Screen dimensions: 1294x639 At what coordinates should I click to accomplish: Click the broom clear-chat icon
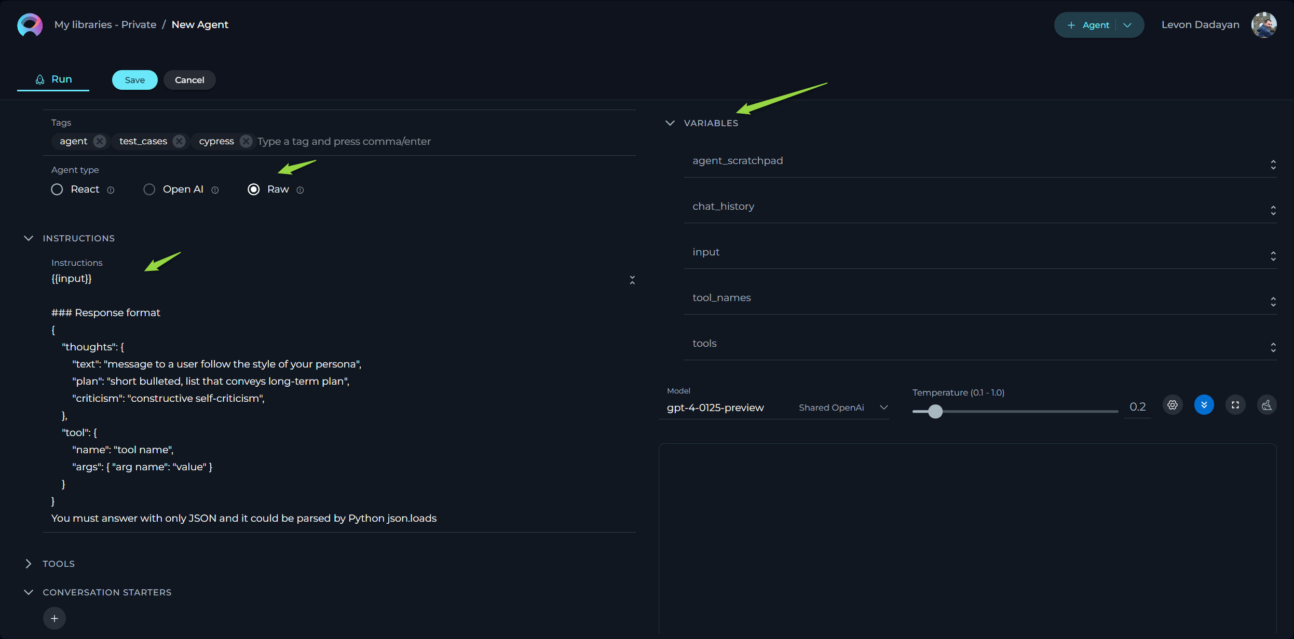[1266, 405]
